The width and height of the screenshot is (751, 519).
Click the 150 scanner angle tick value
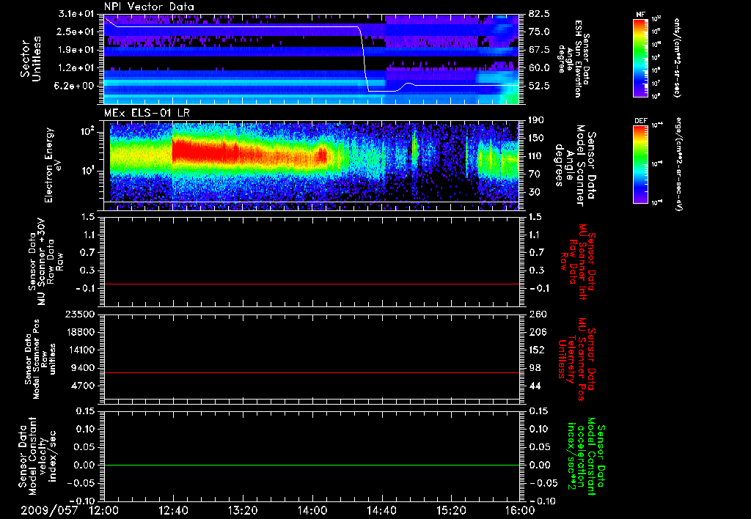click(536, 138)
